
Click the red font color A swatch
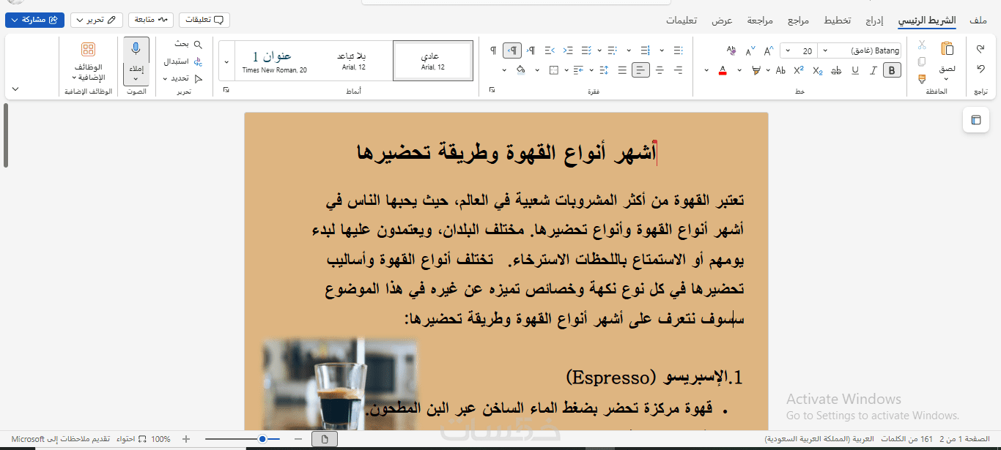click(x=723, y=70)
